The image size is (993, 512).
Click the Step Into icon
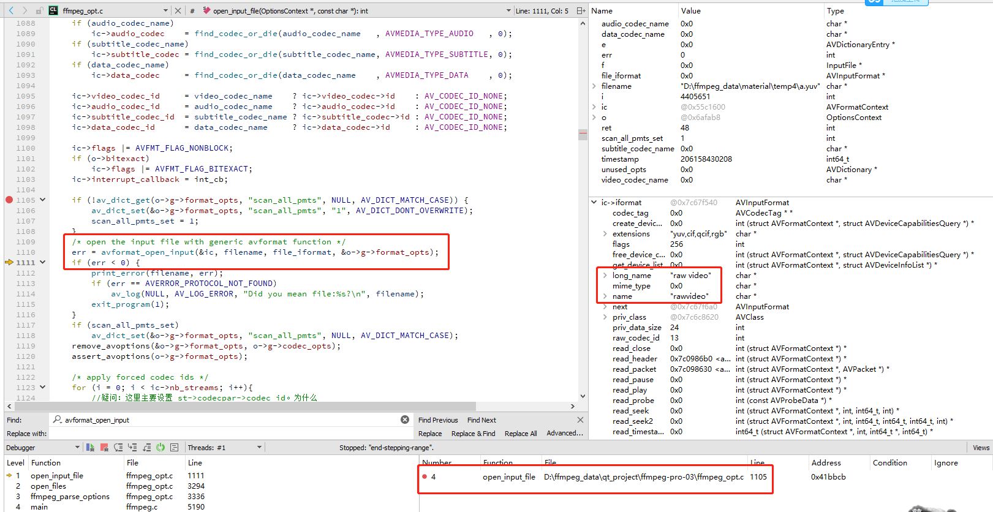point(132,448)
